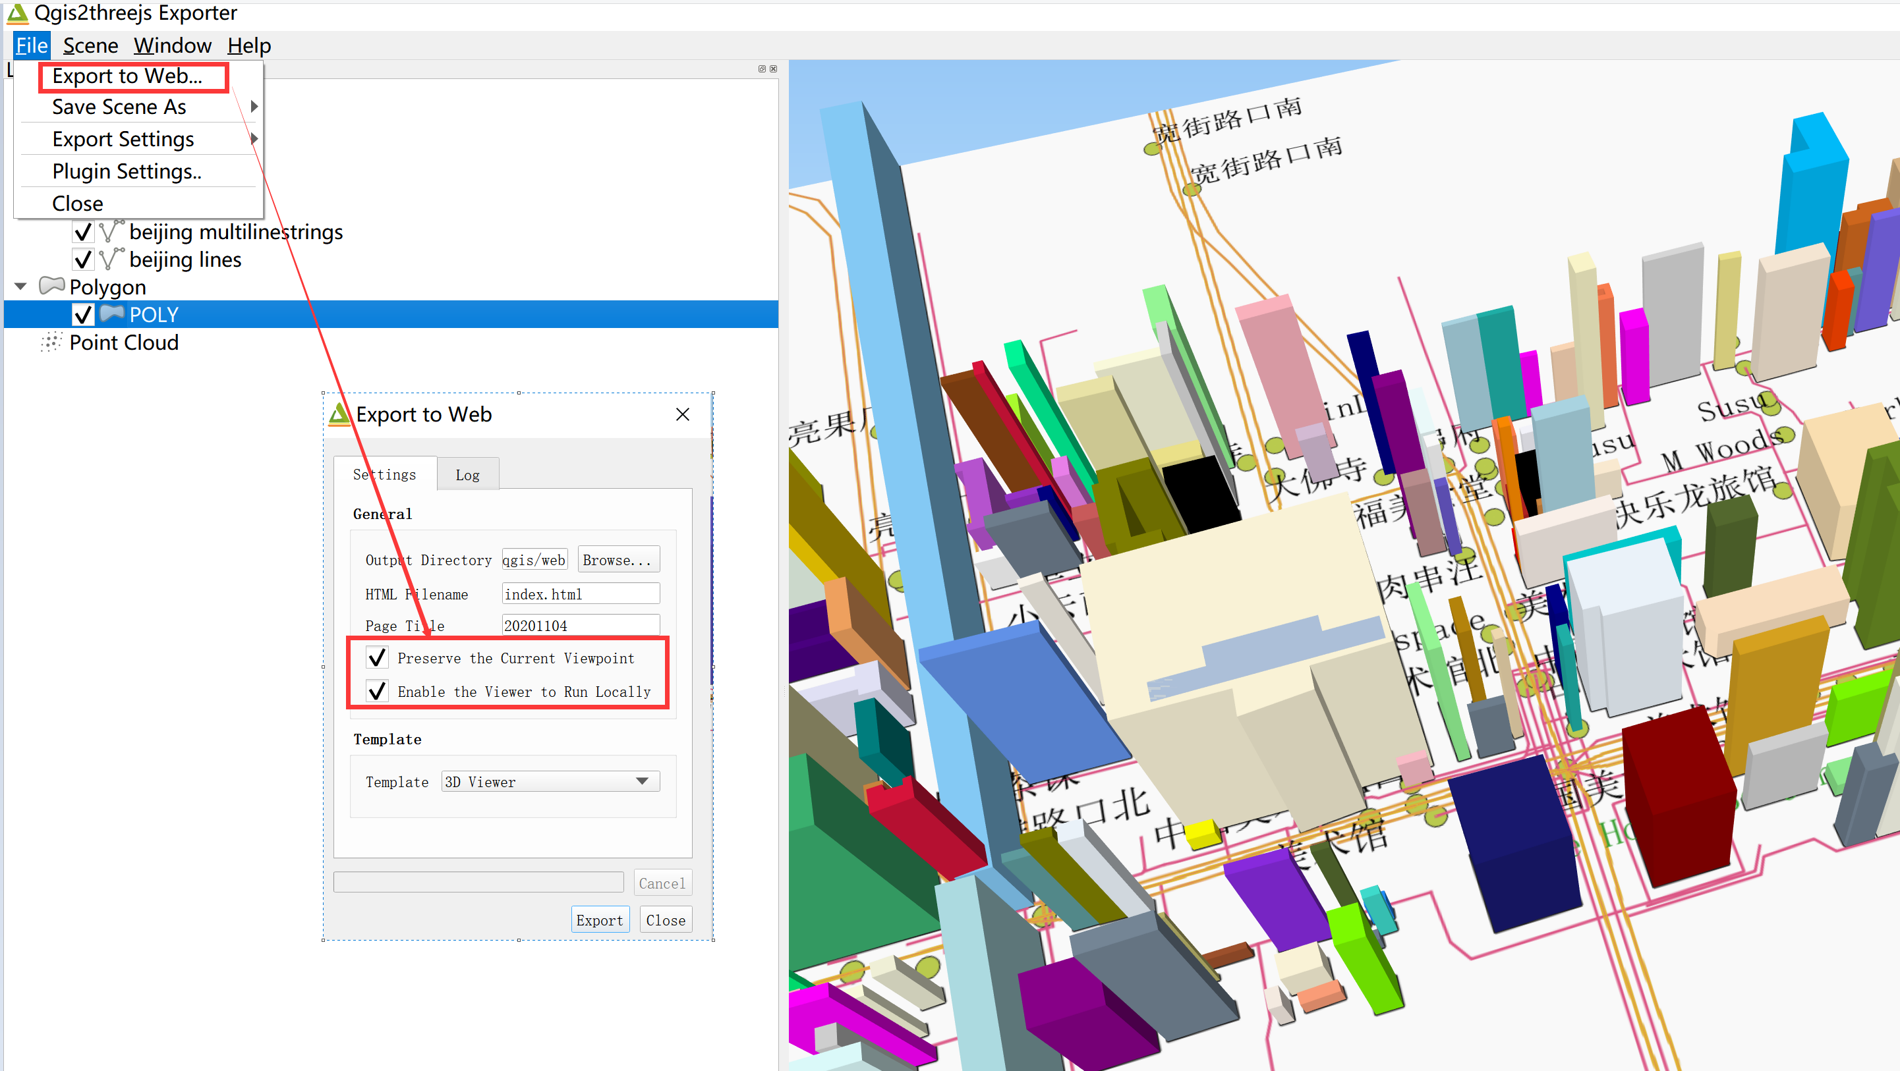The width and height of the screenshot is (1900, 1071).
Task: Click the Browse... button for output directory
Action: 618,559
